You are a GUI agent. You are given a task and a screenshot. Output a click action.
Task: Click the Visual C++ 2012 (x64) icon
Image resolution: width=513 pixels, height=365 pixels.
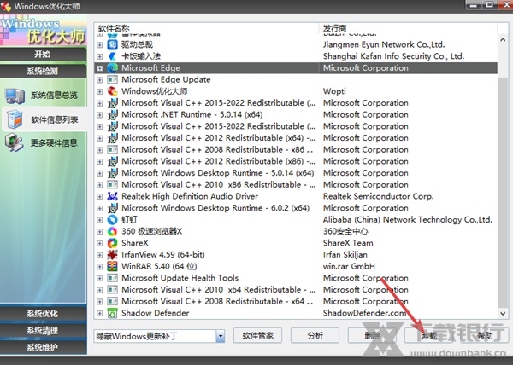coord(112,138)
